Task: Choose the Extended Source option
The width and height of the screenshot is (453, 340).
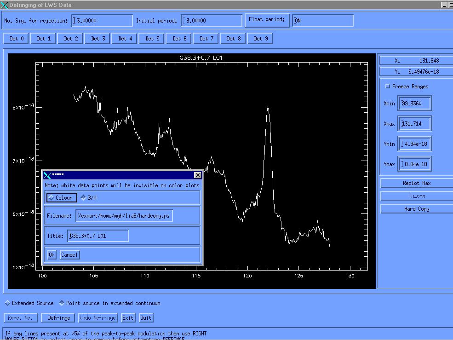Action: [8, 303]
